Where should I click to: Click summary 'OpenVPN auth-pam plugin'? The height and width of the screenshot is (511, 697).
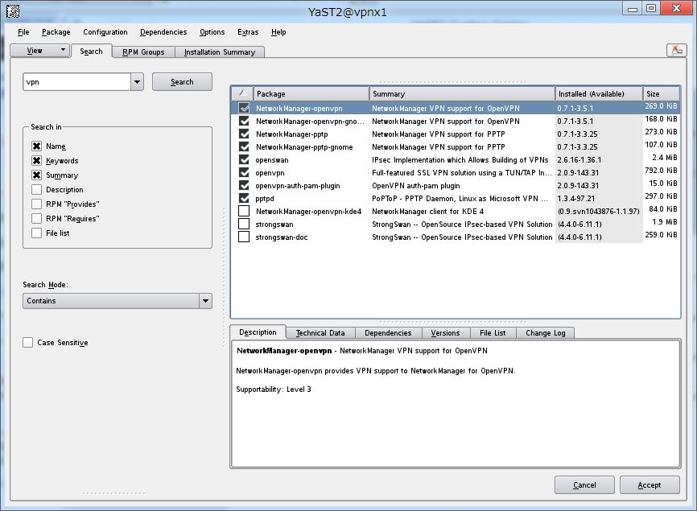[416, 186]
